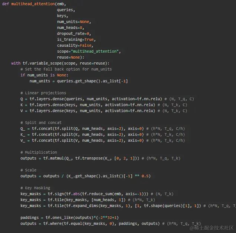Click the is_training=True parameter
This screenshot has width=236, height=233.
coord(76,40)
